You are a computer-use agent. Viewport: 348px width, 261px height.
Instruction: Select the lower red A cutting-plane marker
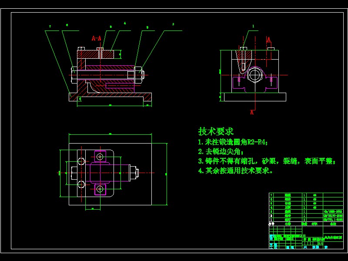point(252,112)
